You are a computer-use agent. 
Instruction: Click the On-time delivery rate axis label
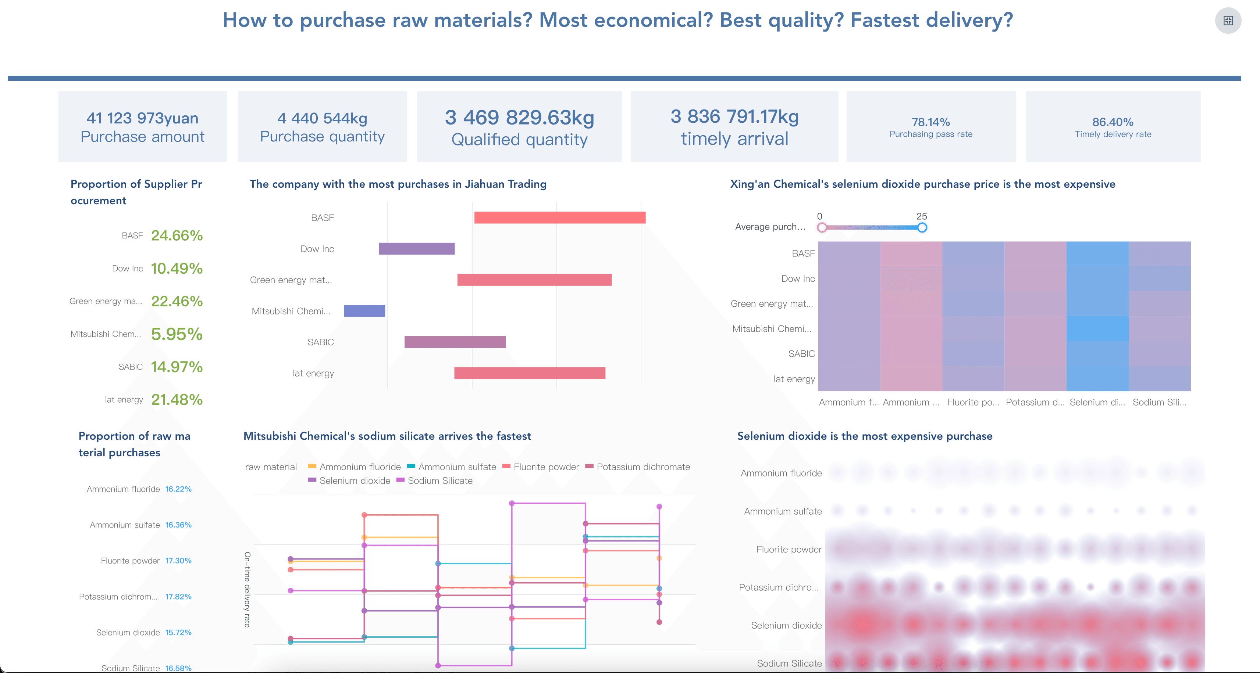coord(247,589)
